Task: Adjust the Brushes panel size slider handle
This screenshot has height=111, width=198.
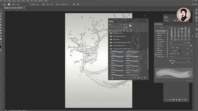Action: (x=126, y=27)
